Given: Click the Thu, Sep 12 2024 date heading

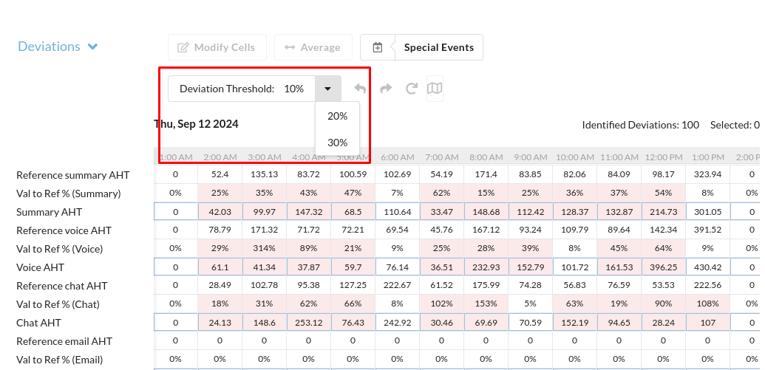Looking at the screenshot, I should point(197,124).
